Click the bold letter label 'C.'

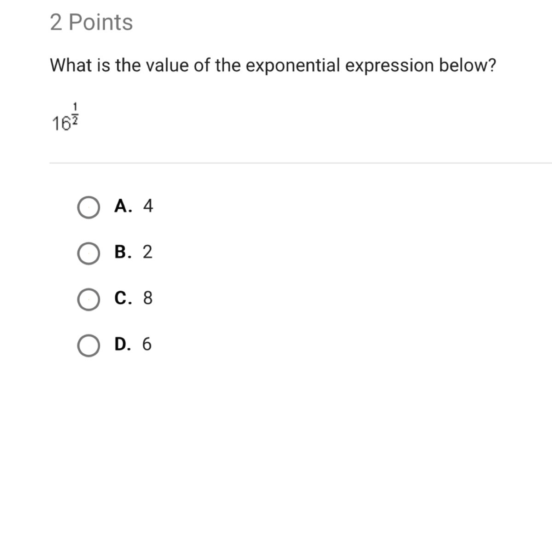[123, 298]
